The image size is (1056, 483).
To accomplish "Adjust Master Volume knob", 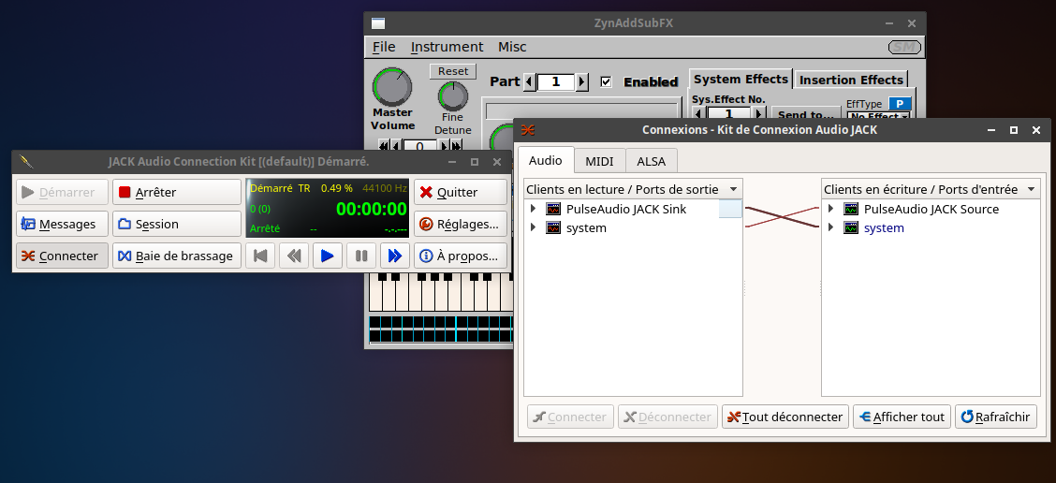I will point(392,87).
